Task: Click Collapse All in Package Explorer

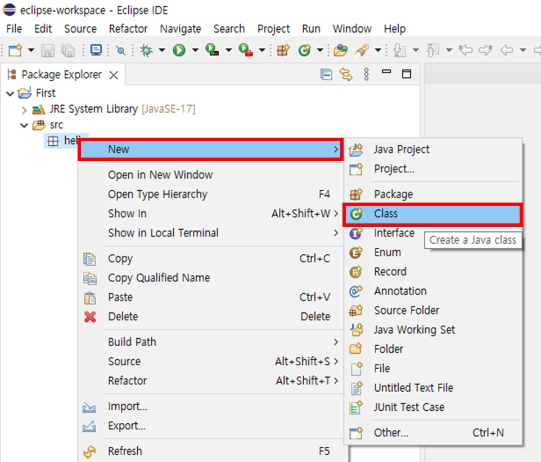Action: tap(326, 74)
